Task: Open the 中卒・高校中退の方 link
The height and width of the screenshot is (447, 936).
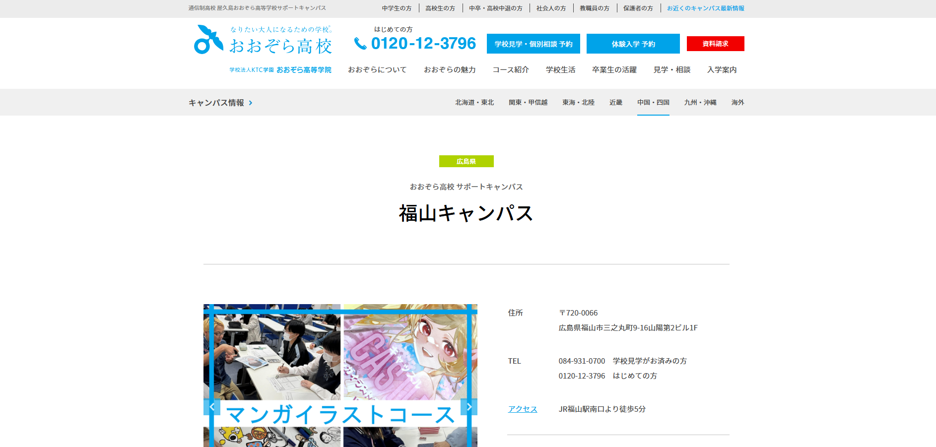Action: (496, 8)
